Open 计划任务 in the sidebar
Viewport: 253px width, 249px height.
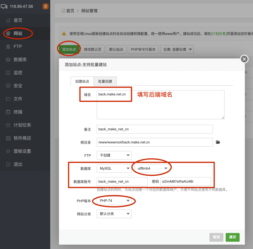pyautogui.click(x=22, y=125)
